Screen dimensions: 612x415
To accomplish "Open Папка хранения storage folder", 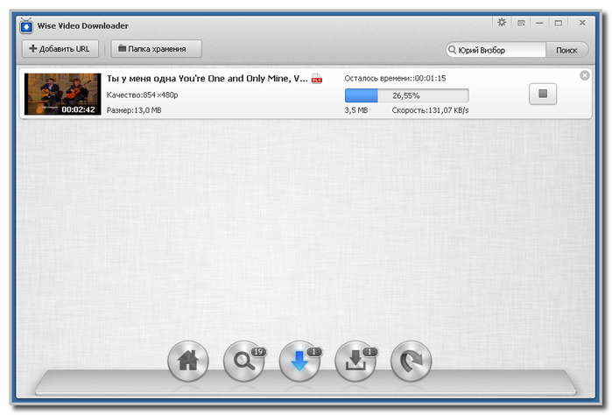I will (x=156, y=49).
